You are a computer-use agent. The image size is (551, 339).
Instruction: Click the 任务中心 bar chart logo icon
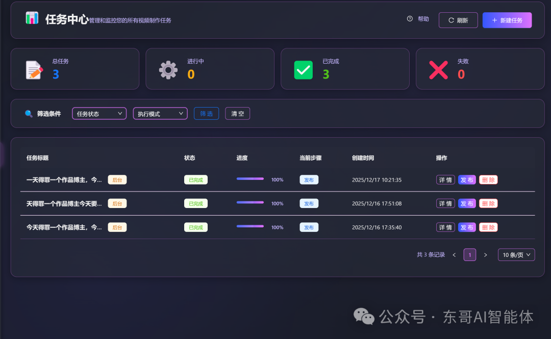click(x=32, y=18)
